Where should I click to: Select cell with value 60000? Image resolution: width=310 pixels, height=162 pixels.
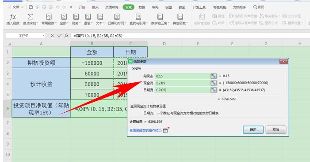92,74
